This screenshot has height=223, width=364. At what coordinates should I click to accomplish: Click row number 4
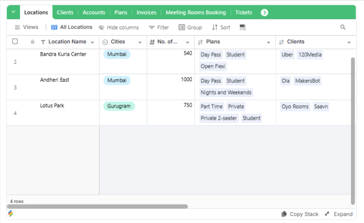click(x=15, y=113)
